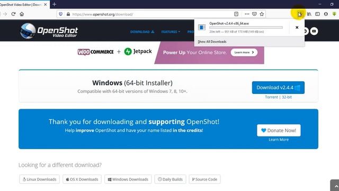339x191 pixels.
Task: Click the WooCommerce ad logo
Action: [x=95, y=52]
